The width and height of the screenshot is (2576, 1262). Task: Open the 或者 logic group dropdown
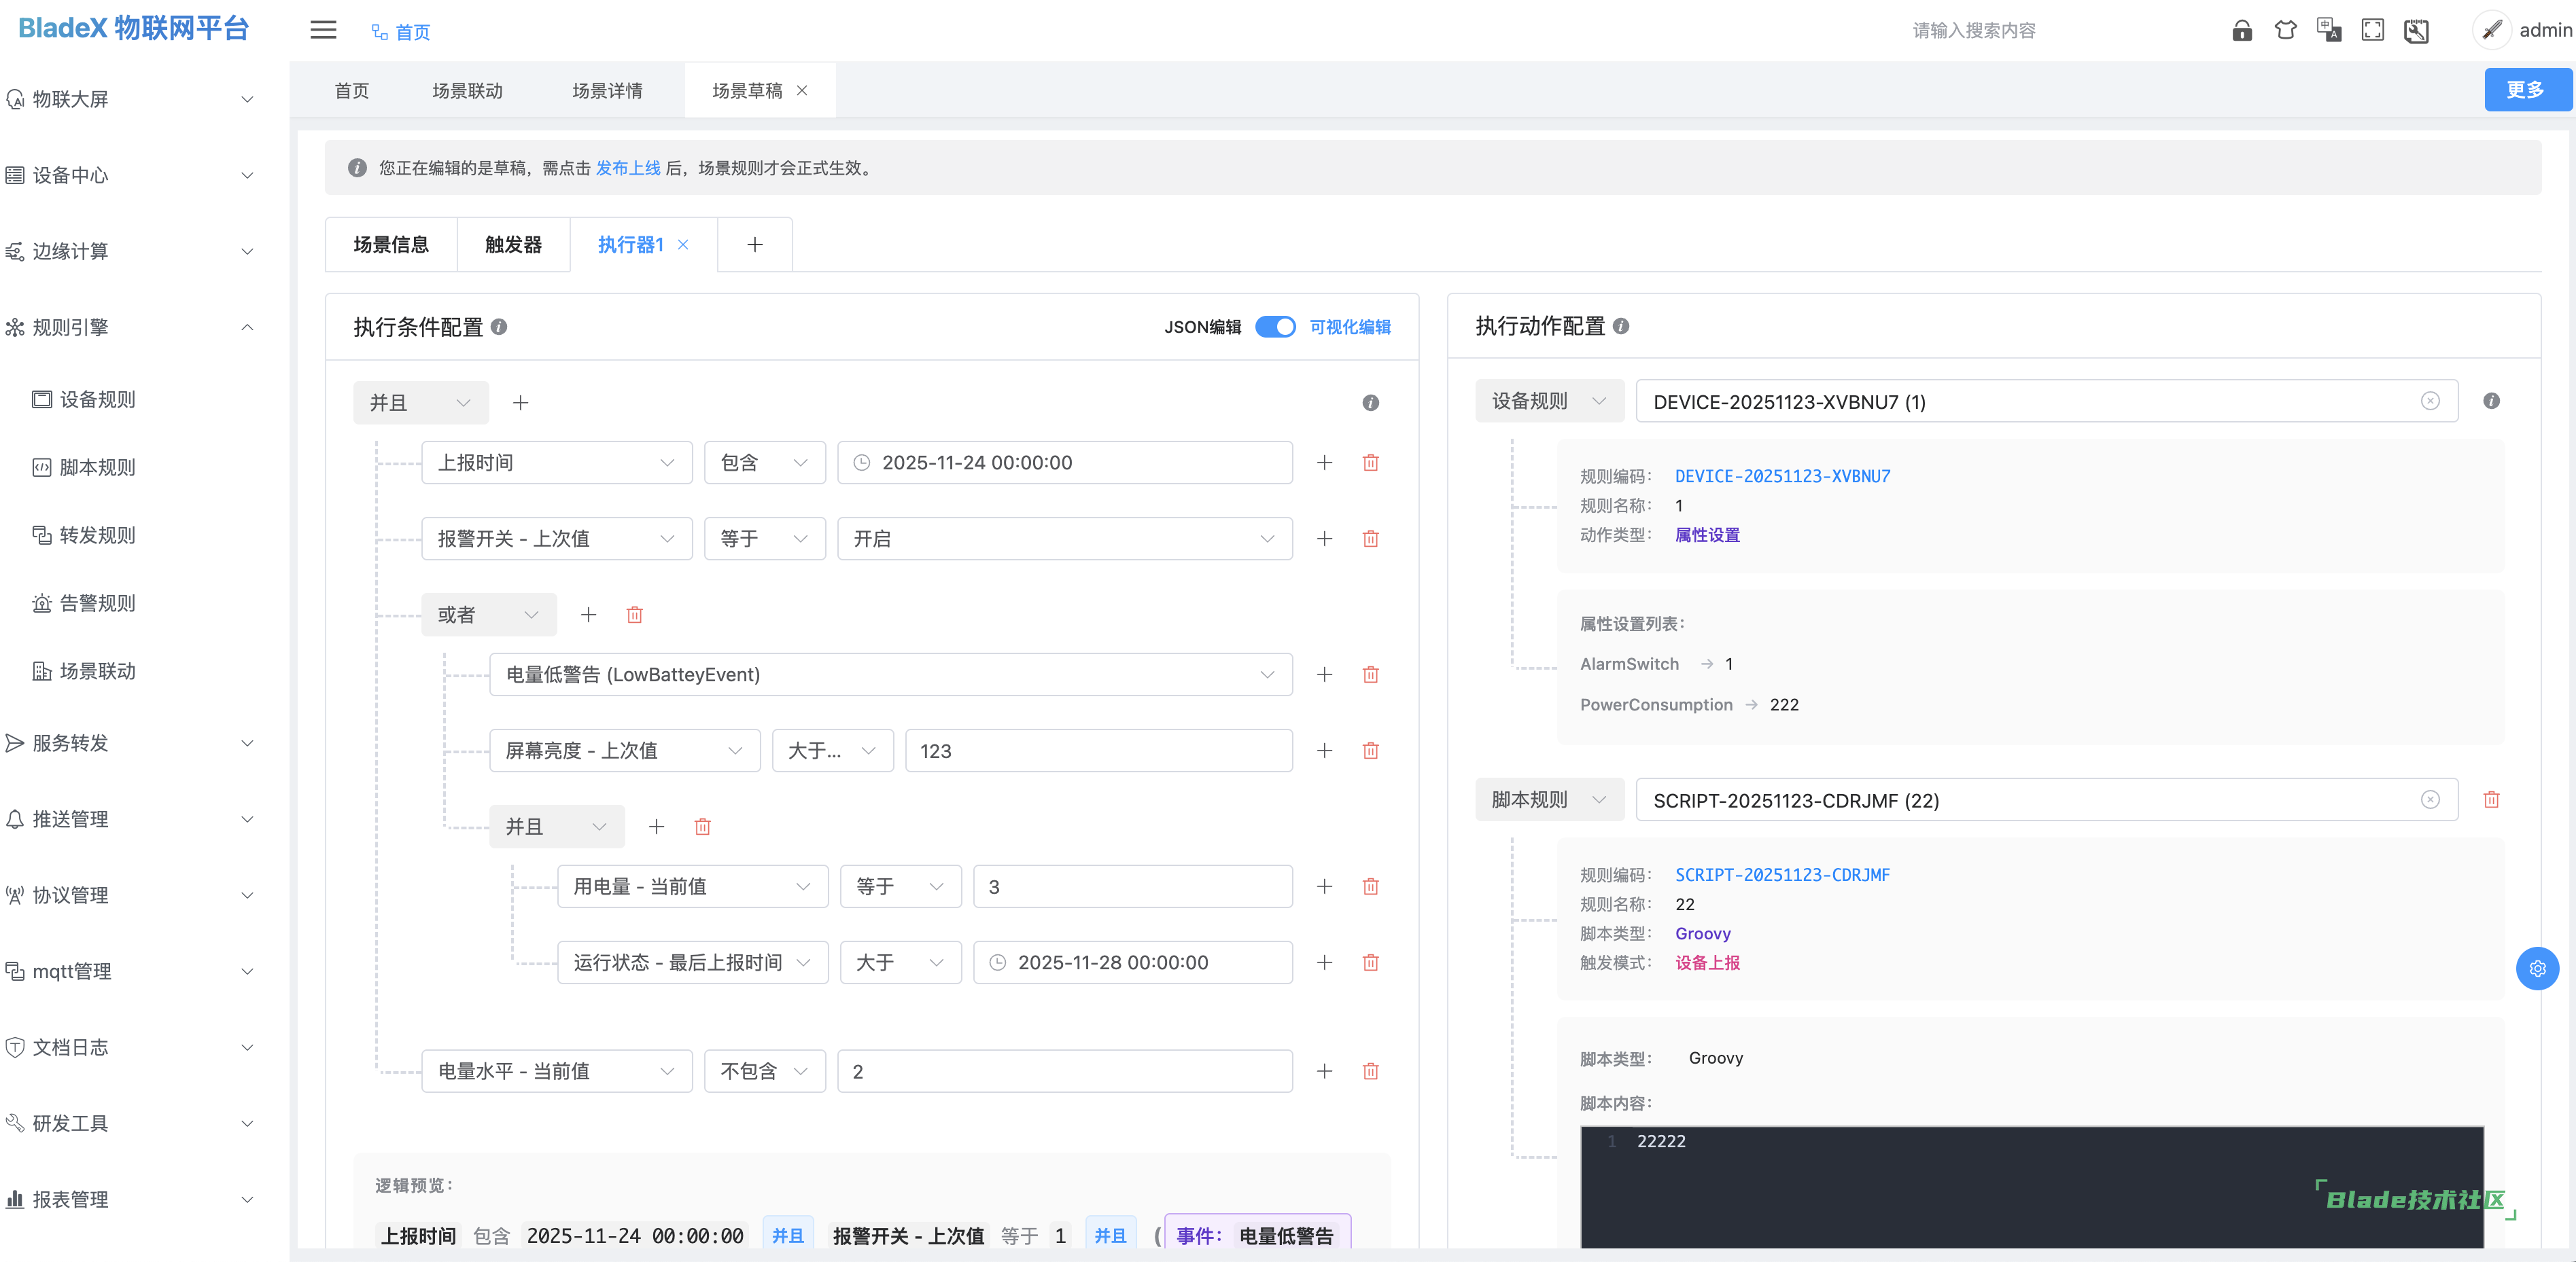(487, 615)
